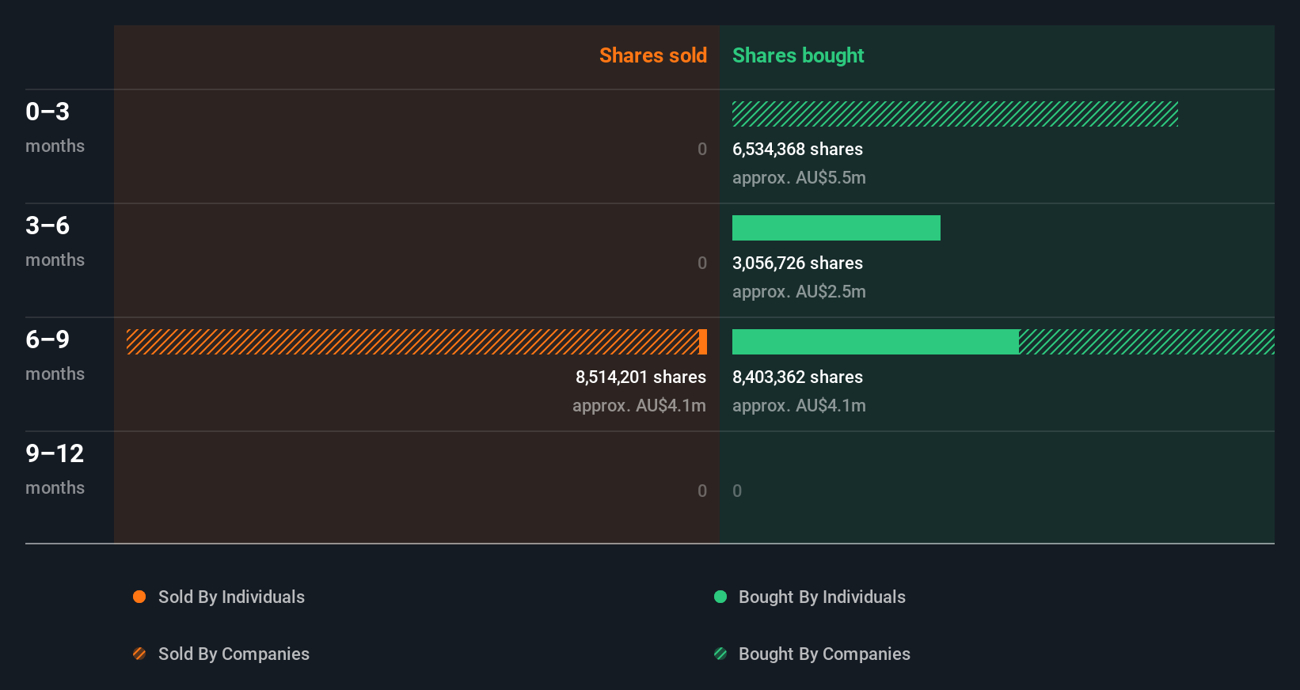The width and height of the screenshot is (1300, 690).
Task: Toggle the Bought By Companies legend label
Action: click(x=824, y=654)
